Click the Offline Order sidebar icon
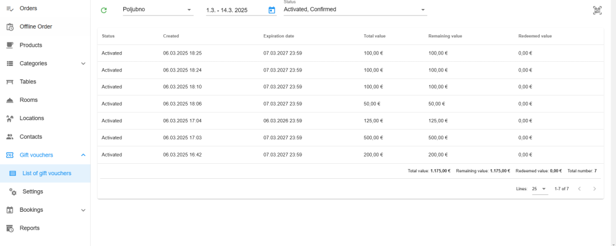The height and width of the screenshot is (246, 616). tap(10, 26)
